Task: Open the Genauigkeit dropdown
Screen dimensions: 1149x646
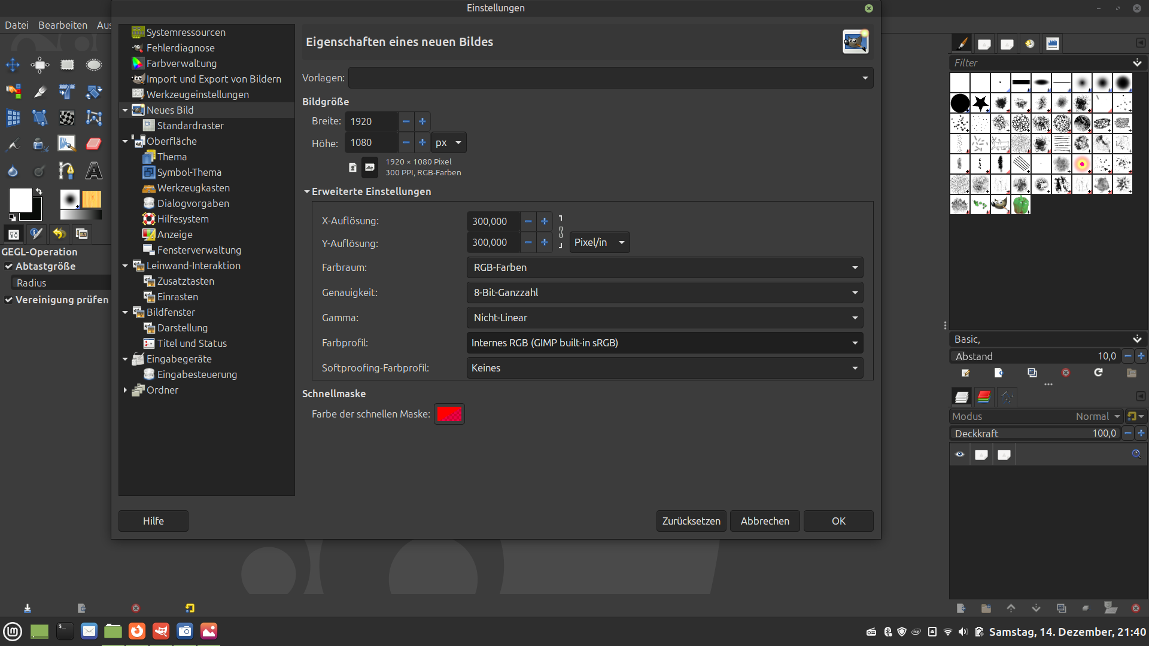Action: (665, 292)
